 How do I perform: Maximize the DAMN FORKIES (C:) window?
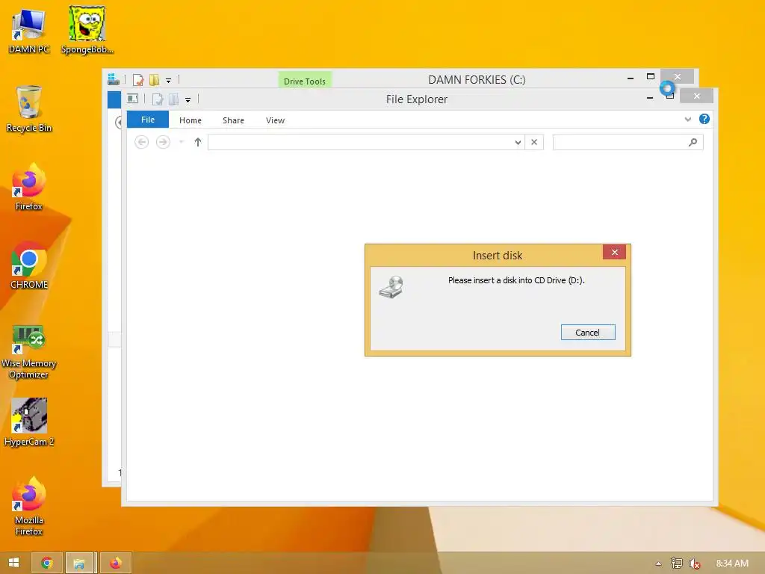point(651,77)
